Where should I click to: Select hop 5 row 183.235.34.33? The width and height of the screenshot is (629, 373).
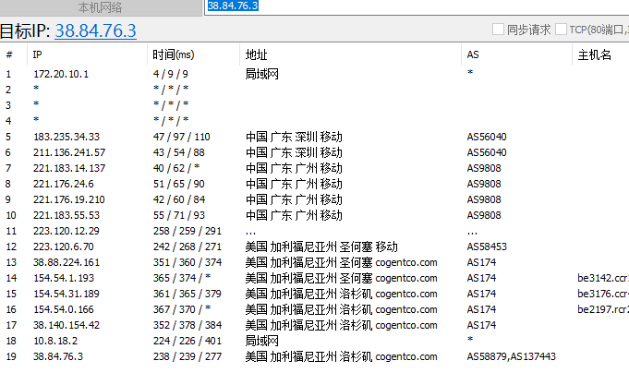pyautogui.click(x=66, y=137)
